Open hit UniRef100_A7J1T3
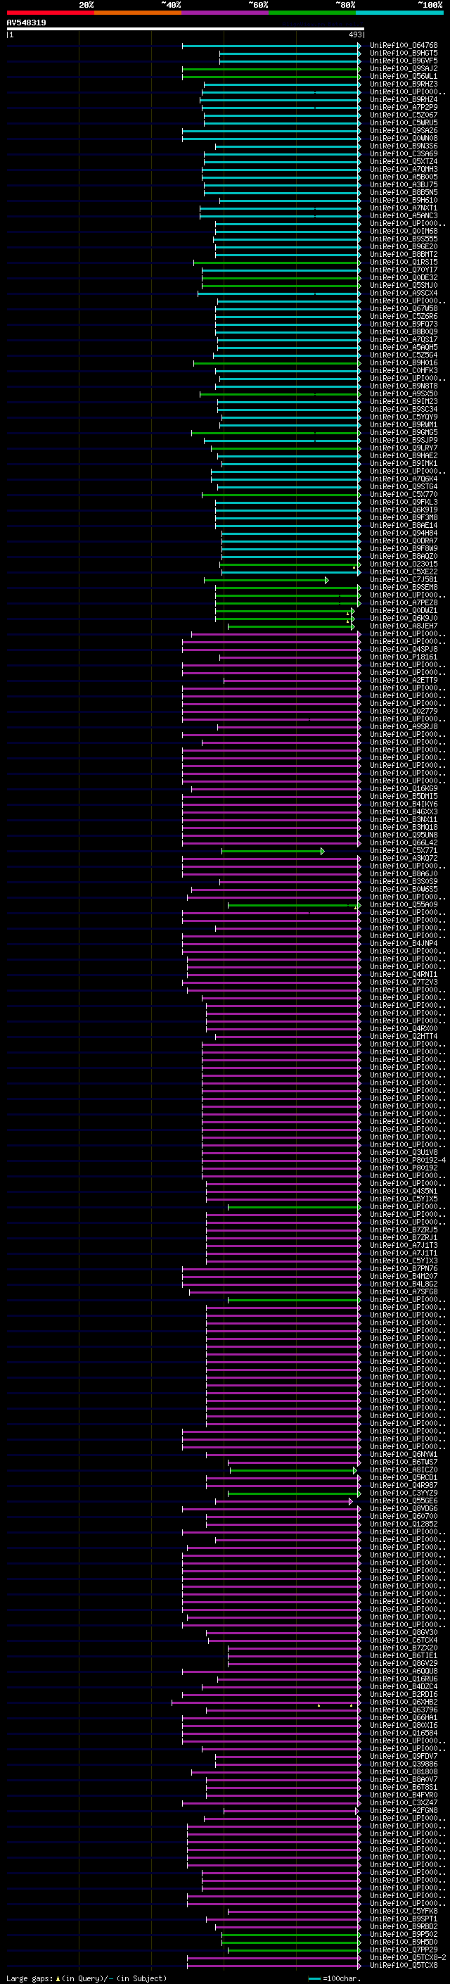Viewport: 450px width, 1984px height. coord(404,1246)
